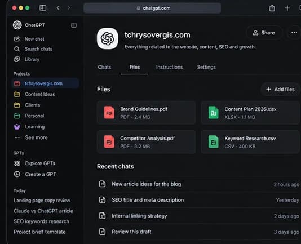Click the Content Plan 2026.xlsx file icon

coord(213,113)
